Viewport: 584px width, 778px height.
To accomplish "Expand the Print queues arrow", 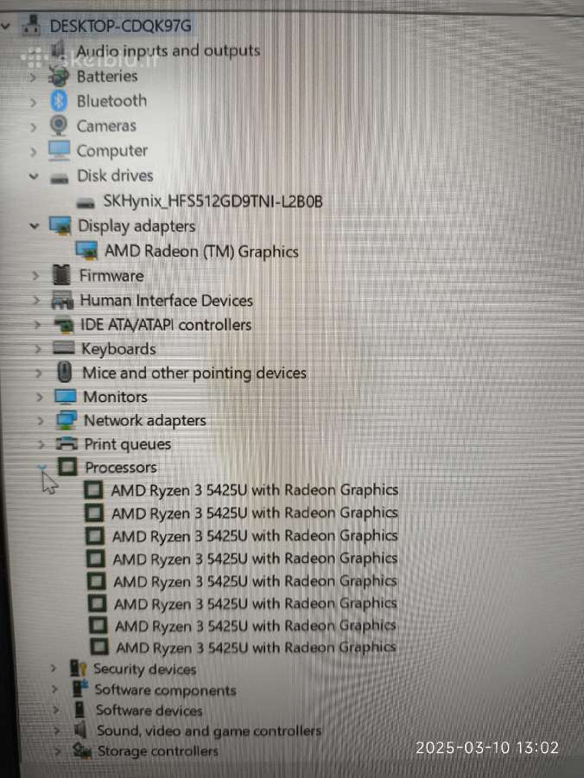I will pos(41,444).
